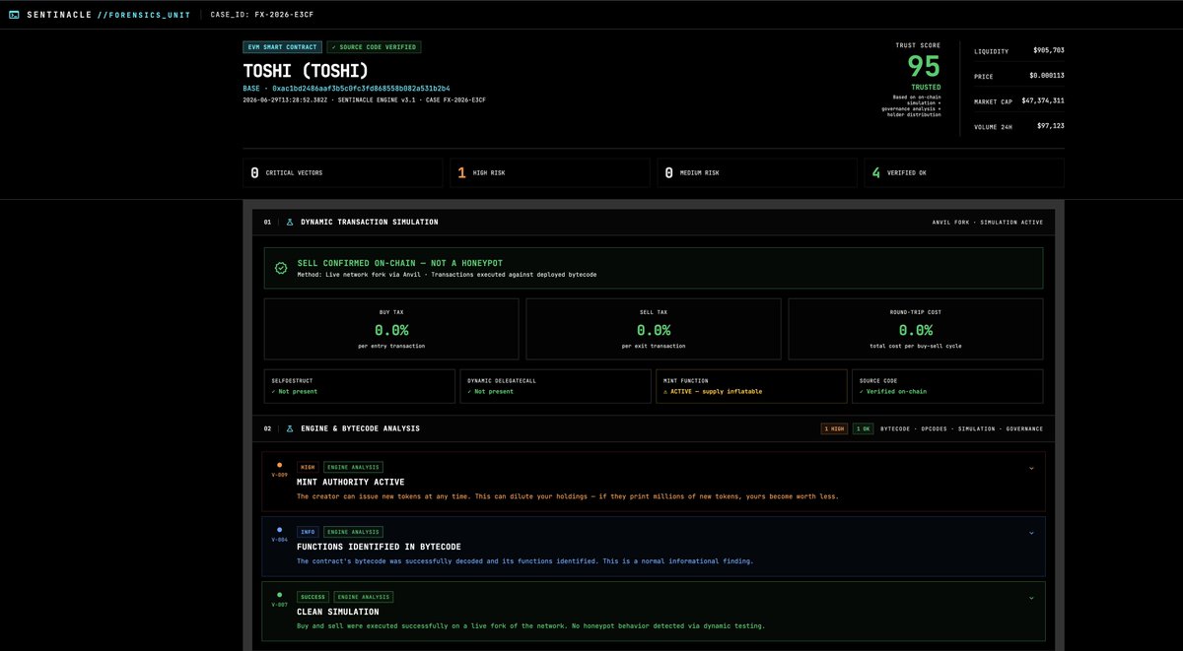1183x651 pixels.
Task: Click the SUCCESS tag on finding V-007
Action: pos(313,597)
